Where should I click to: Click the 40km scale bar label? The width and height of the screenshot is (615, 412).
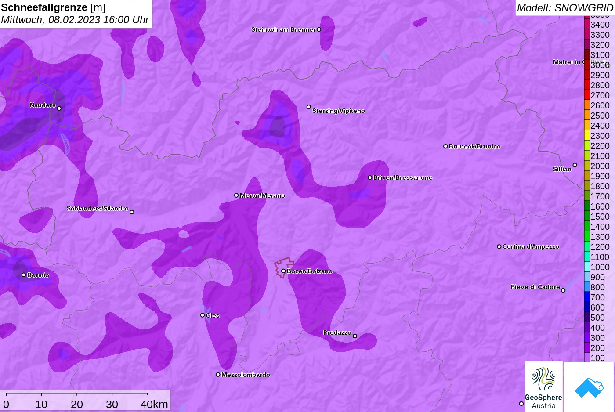click(x=154, y=404)
